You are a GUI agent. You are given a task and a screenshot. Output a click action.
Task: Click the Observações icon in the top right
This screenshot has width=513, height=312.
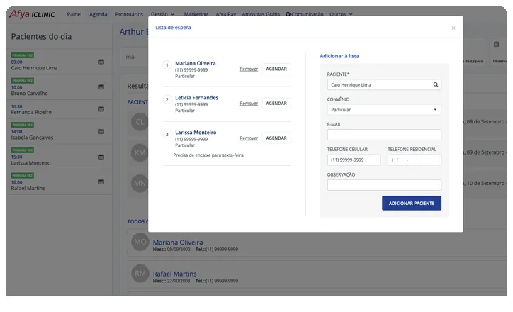(496, 44)
